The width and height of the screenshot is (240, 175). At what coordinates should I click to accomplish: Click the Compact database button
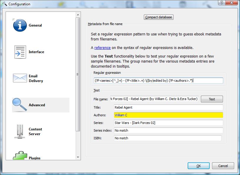click(159, 17)
